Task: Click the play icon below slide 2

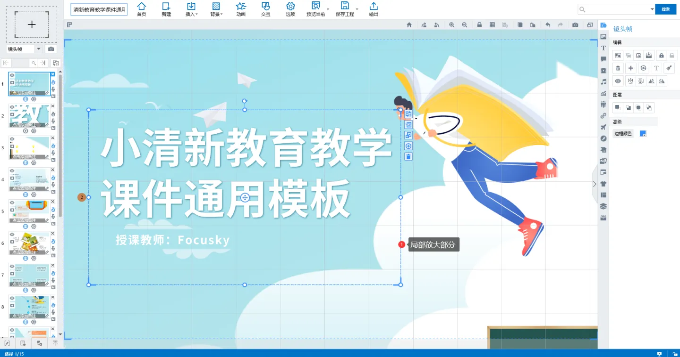Action: [x=25, y=131]
